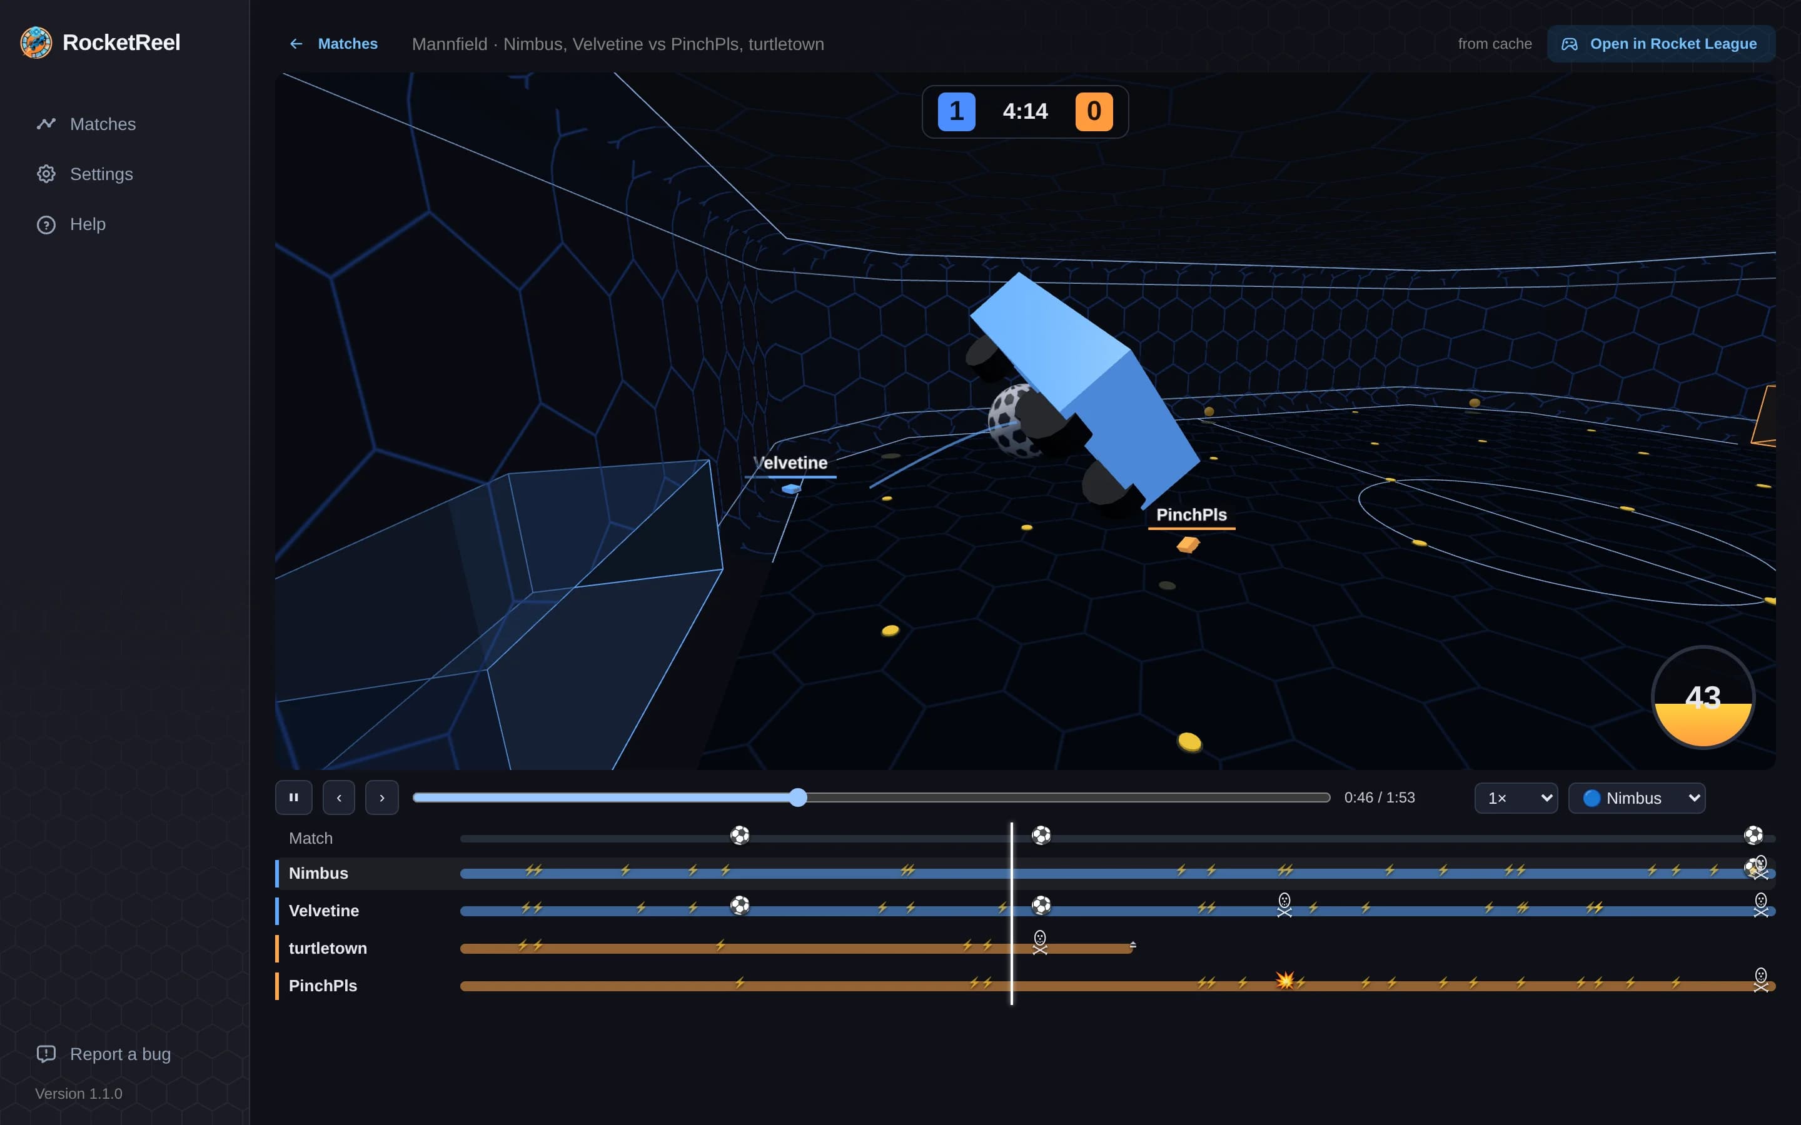Jump to first goal marker on Match row
Image resolution: width=1801 pixels, height=1125 pixels.
pyautogui.click(x=740, y=835)
